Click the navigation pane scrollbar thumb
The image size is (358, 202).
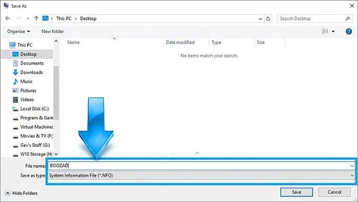(x=56, y=93)
